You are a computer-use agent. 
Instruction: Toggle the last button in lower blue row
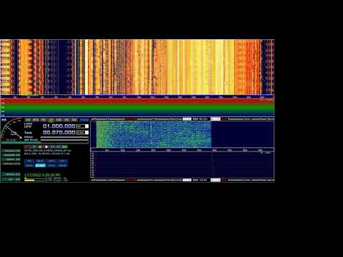62,166
